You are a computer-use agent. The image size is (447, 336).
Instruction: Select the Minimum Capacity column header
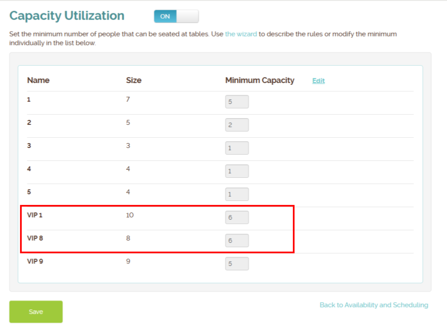[x=259, y=80]
